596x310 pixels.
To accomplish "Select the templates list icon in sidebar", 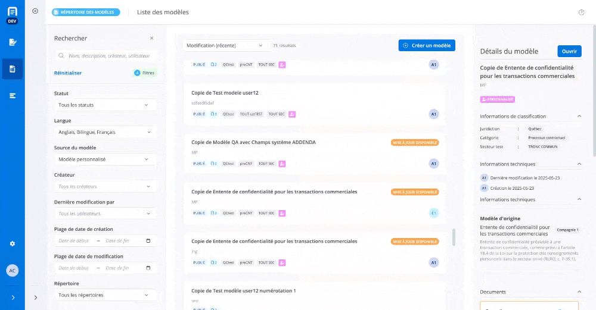I will coord(13,69).
